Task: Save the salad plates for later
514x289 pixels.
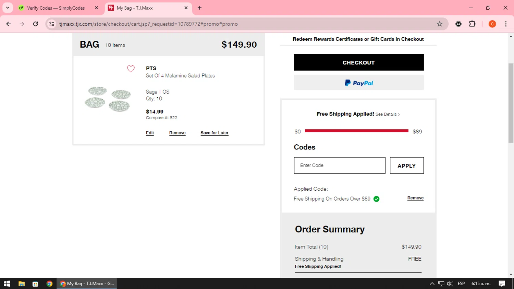Action: (215, 133)
